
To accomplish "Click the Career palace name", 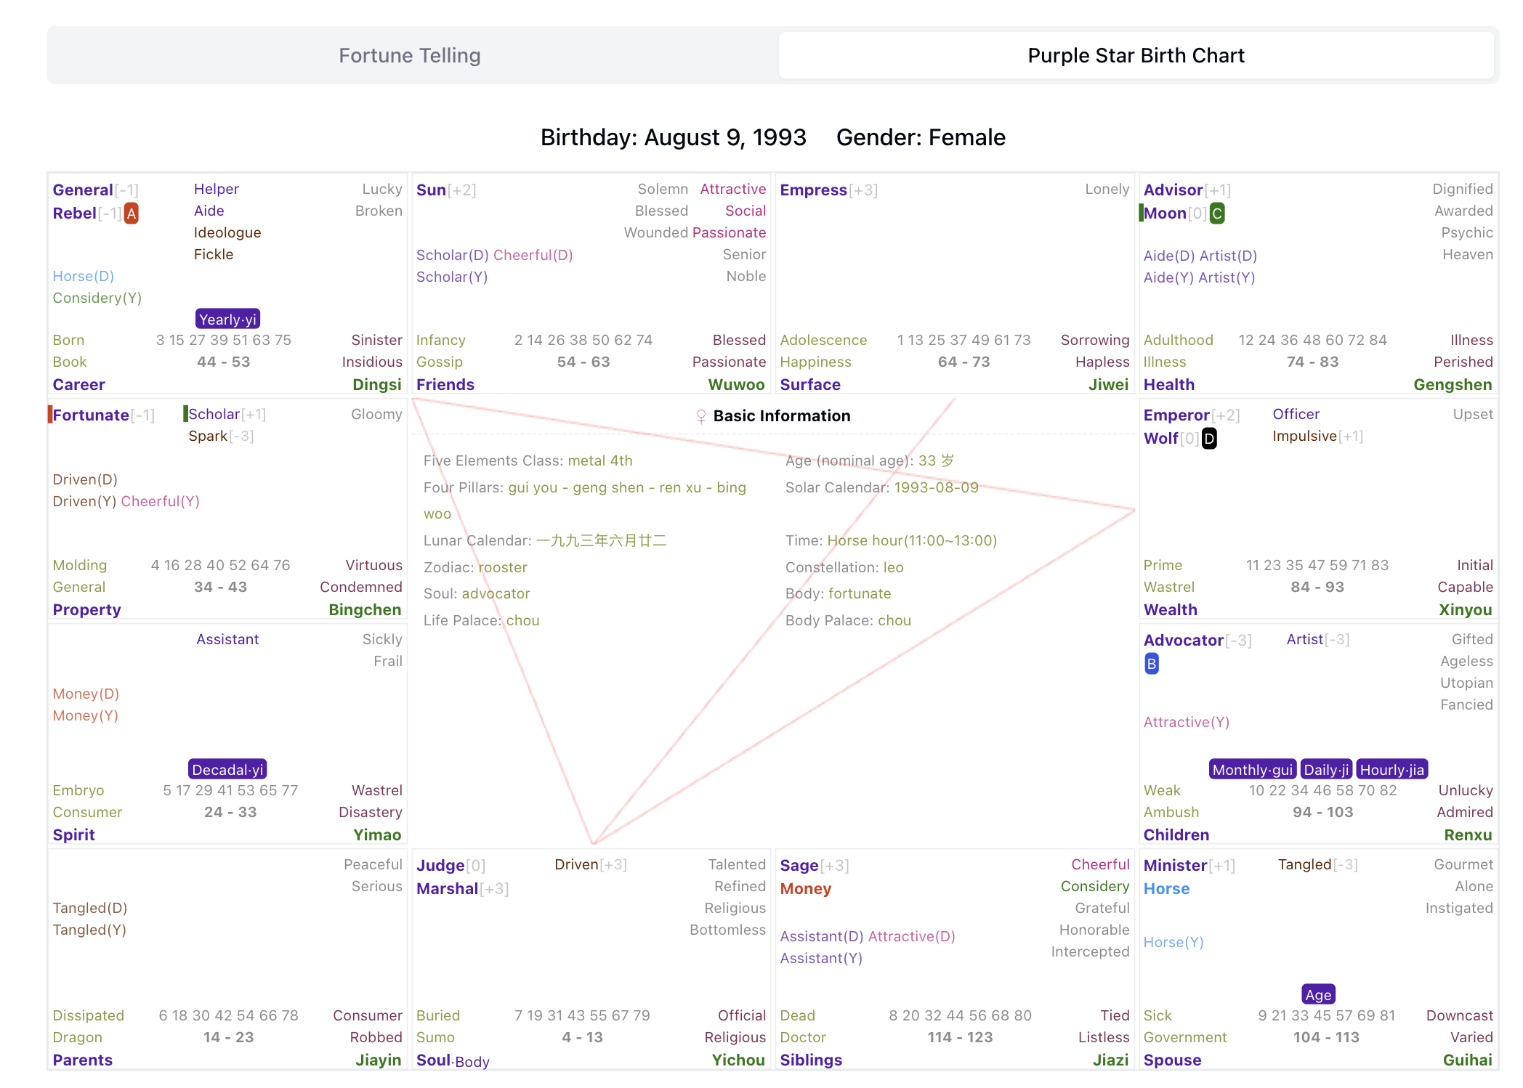I will (x=78, y=385).
